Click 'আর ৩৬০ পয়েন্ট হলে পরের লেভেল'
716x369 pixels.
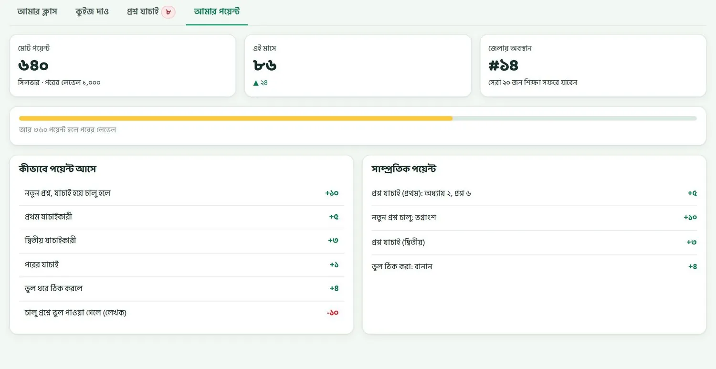pos(67,130)
